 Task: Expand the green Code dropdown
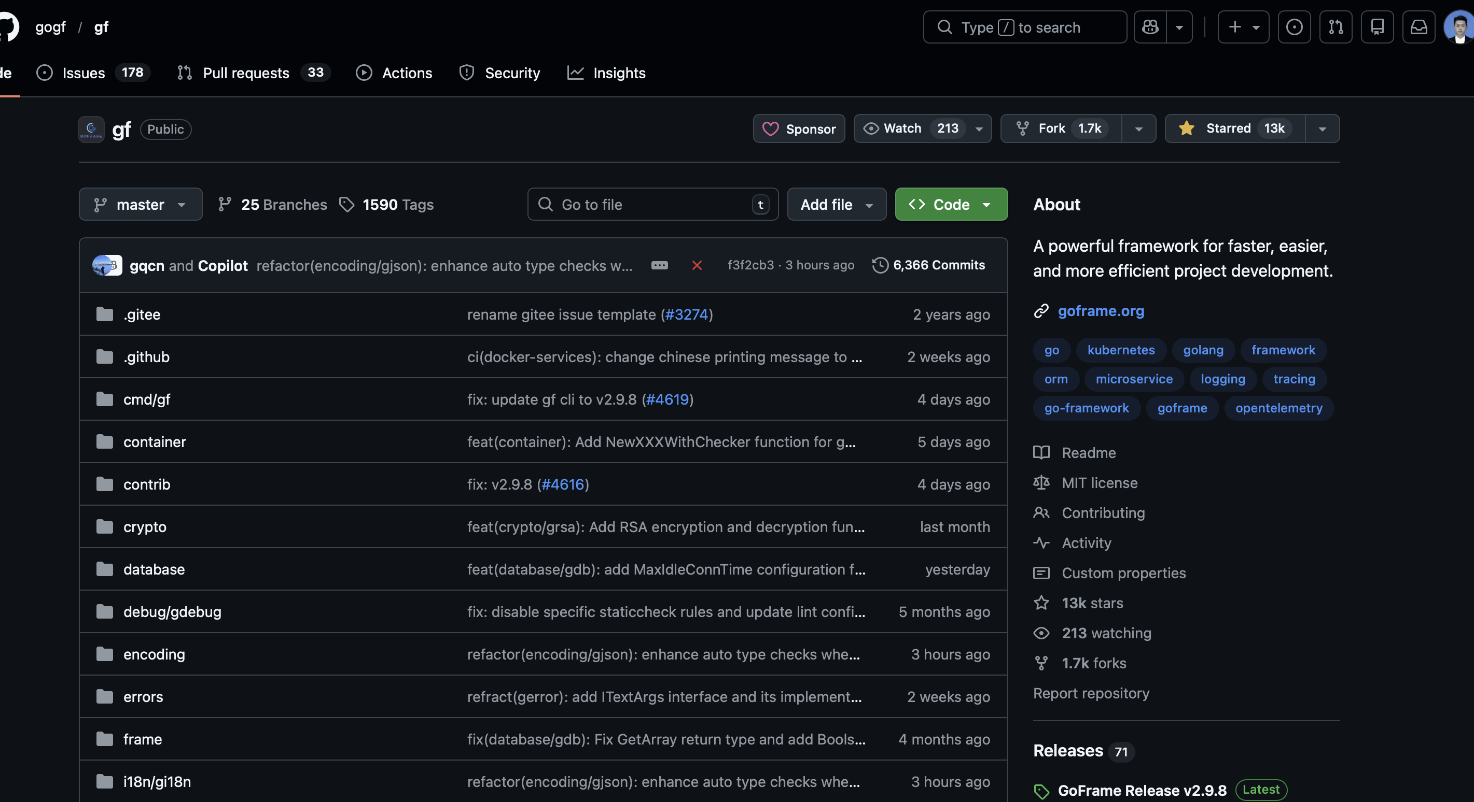951,205
